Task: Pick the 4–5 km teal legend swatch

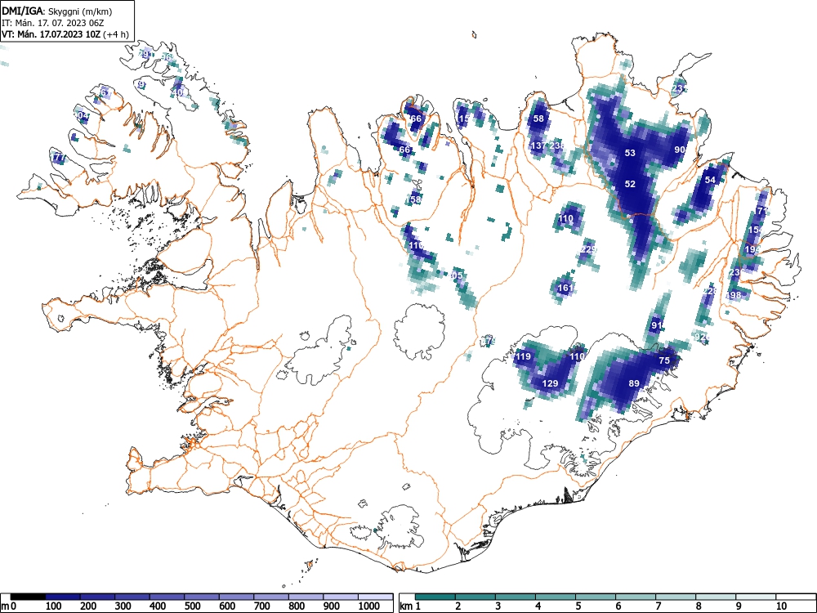Action: [556, 597]
